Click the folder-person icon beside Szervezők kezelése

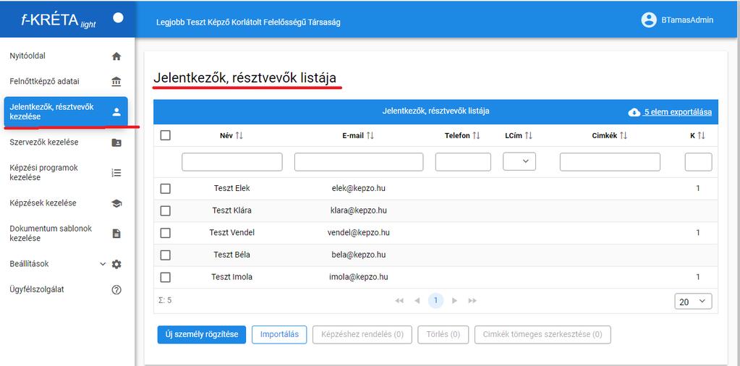coord(116,142)
